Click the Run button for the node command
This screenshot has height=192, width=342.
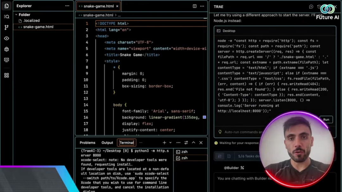326,120
